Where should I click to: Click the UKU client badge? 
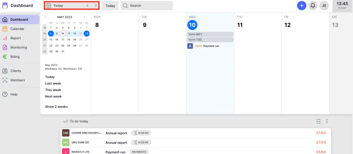click(66, 143)
